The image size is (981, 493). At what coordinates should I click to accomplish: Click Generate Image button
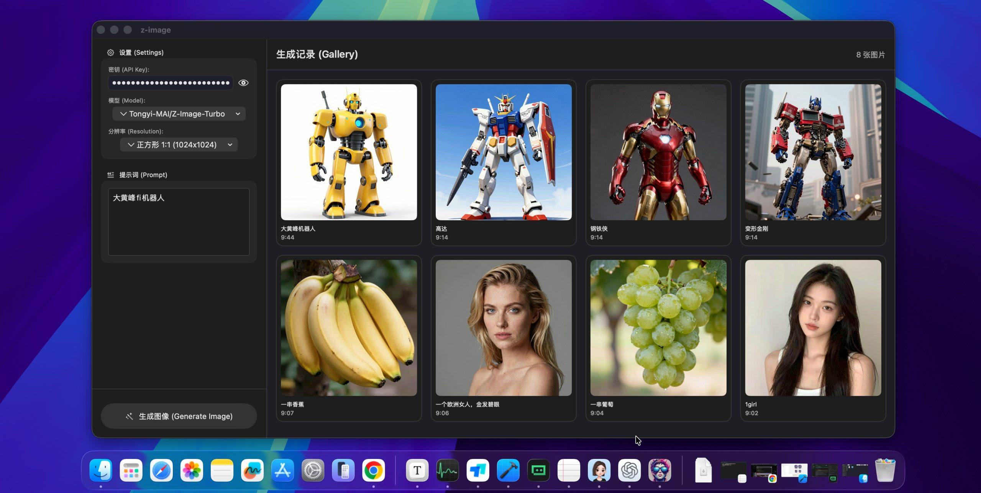(179, 416)
